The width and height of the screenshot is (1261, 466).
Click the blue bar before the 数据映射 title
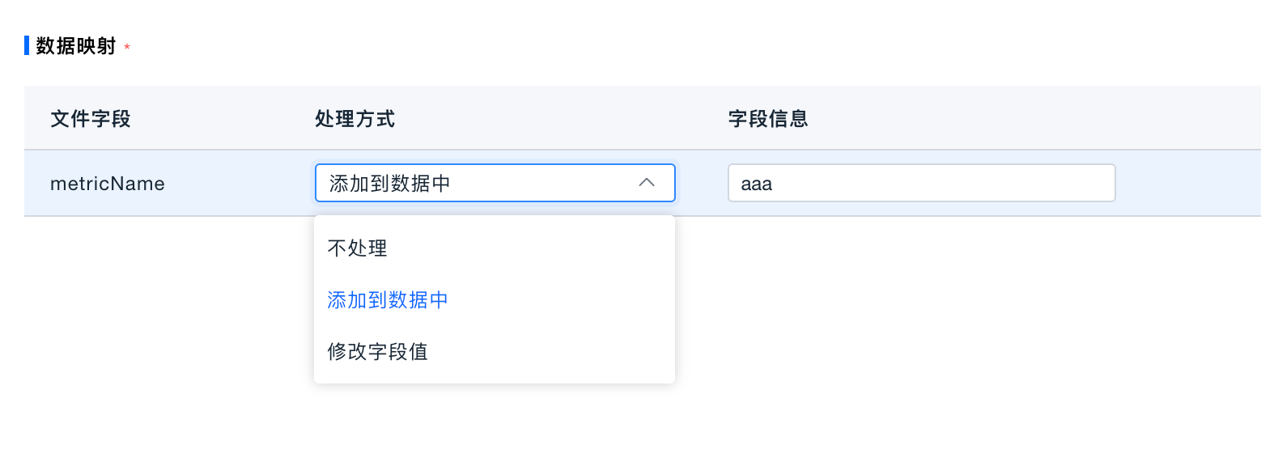point(27,44)
